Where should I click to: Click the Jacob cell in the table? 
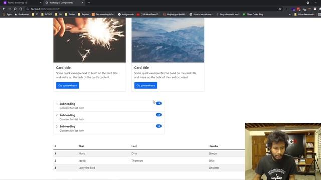click(x=82, y=161)
